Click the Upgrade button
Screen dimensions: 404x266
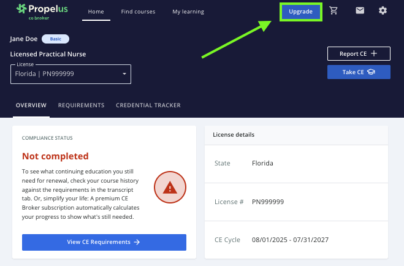pyautogui.click(x=300, y=12)
